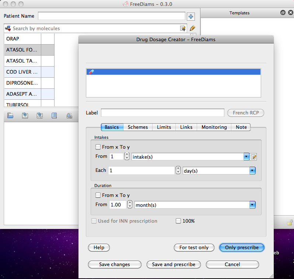Screen dimensions: 294x279
Task: Click the Duration From 1.00 field
Action: 118,205
